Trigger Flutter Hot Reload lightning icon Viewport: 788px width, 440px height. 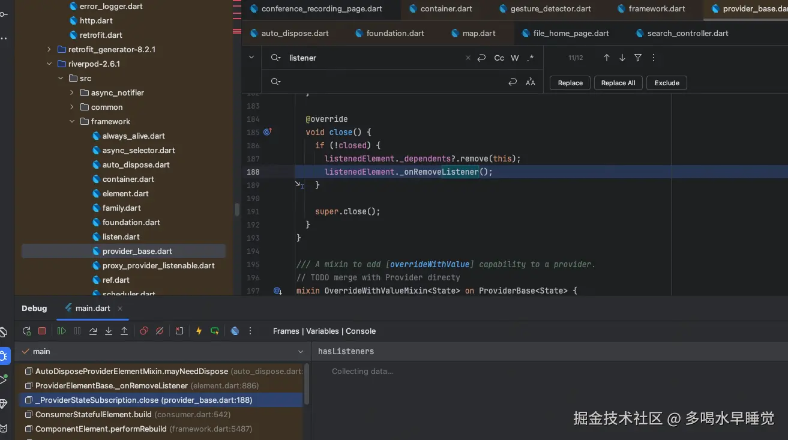[x=199, y=331]
